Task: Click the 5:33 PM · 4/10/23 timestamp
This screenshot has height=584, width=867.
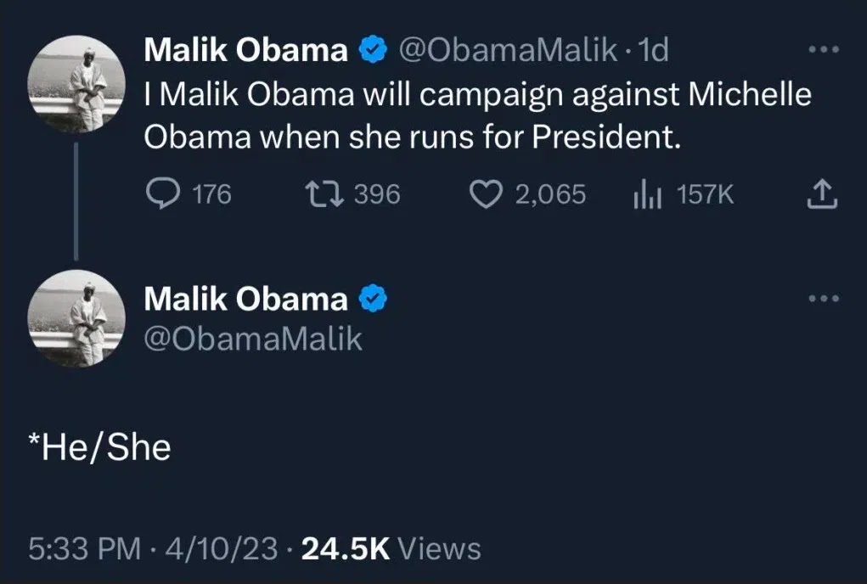Action: coord(153,548)
